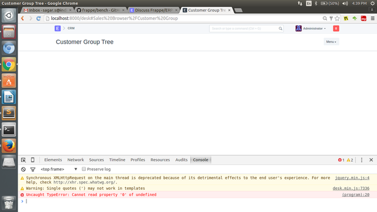377x212 pixels.
Task: Close the Customer Group Tree tab
Action: tap(229, 10)
